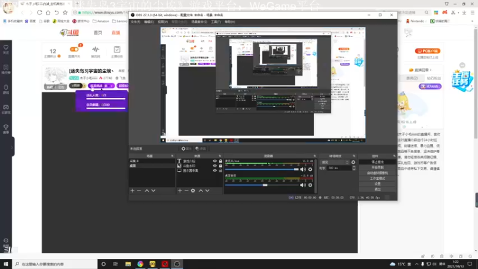Remove selected scene with scenes minus icon

click(x=139, y=191)
